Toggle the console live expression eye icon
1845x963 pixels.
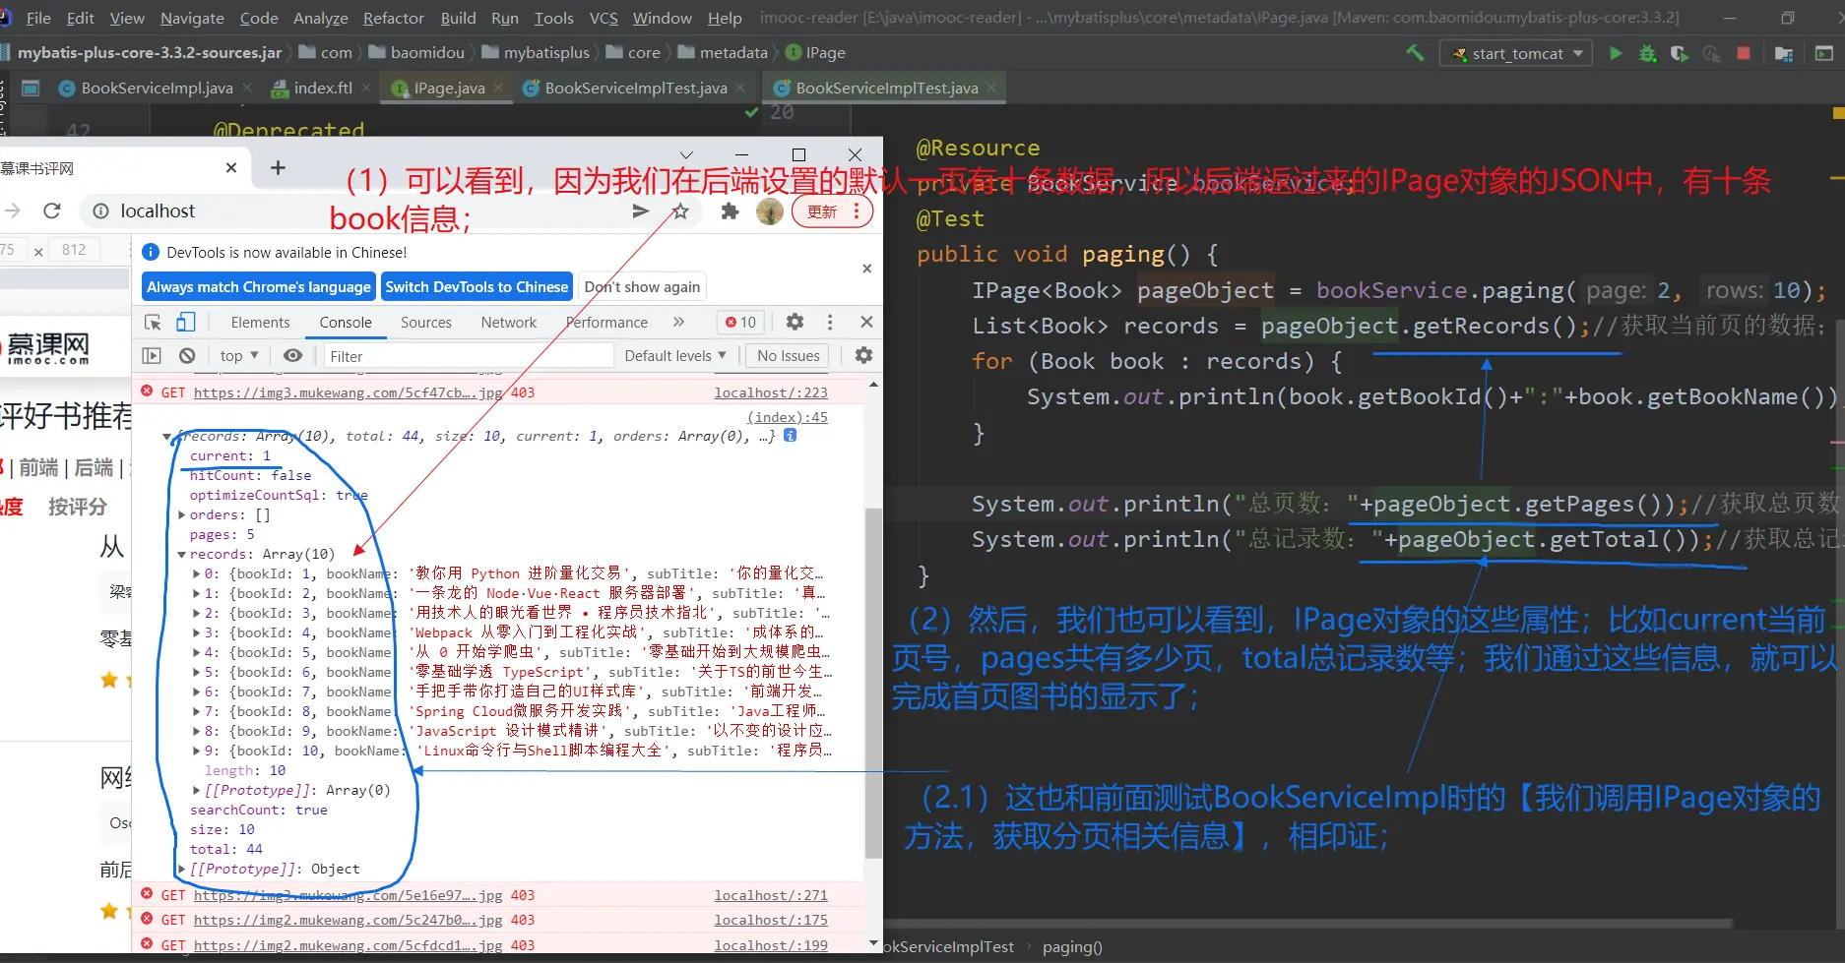click(292, 355)
